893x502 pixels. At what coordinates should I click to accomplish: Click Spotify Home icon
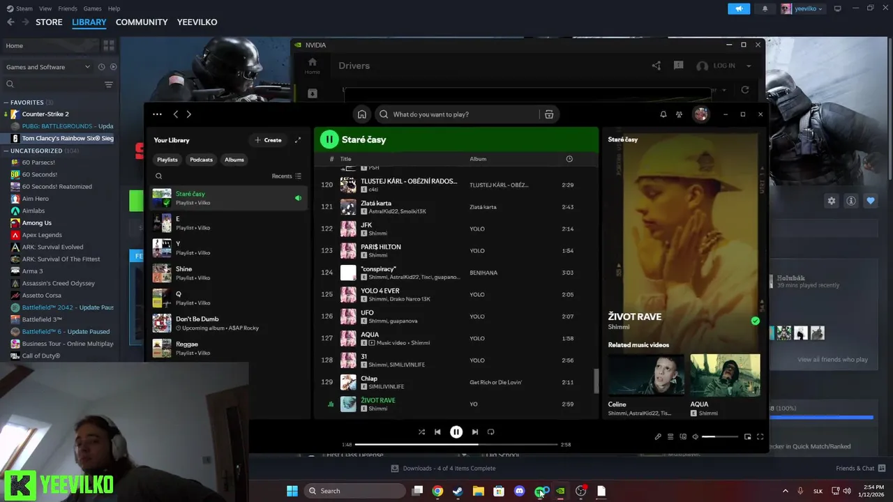coord(361,114)
